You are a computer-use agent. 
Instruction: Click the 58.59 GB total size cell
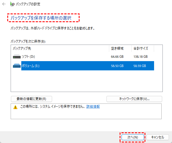tap(140, 66)
